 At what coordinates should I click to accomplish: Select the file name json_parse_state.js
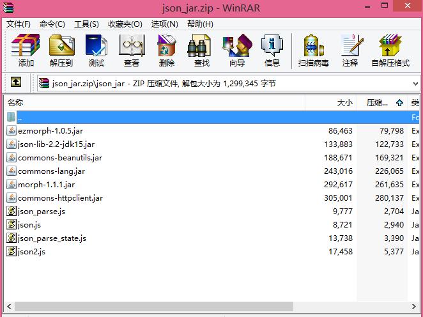(x=52, y=238)
